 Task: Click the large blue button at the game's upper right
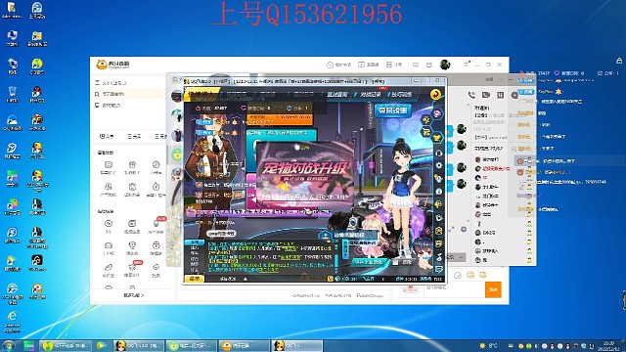[393, 110]
